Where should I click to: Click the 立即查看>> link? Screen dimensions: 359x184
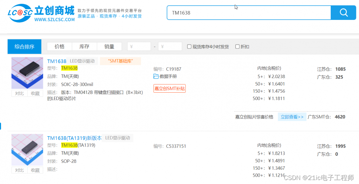[x=292, y=117]
